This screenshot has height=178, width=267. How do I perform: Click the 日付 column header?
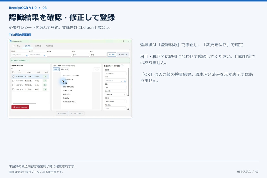coord(20,72)
